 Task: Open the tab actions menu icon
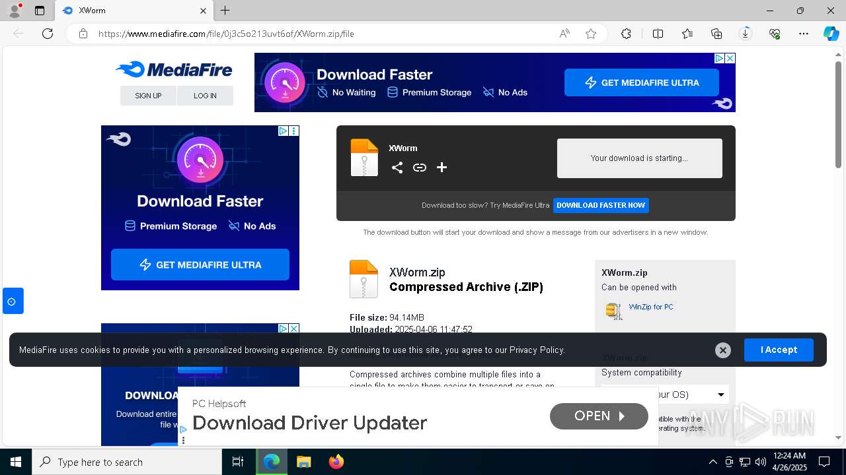[x=40, y=11]
